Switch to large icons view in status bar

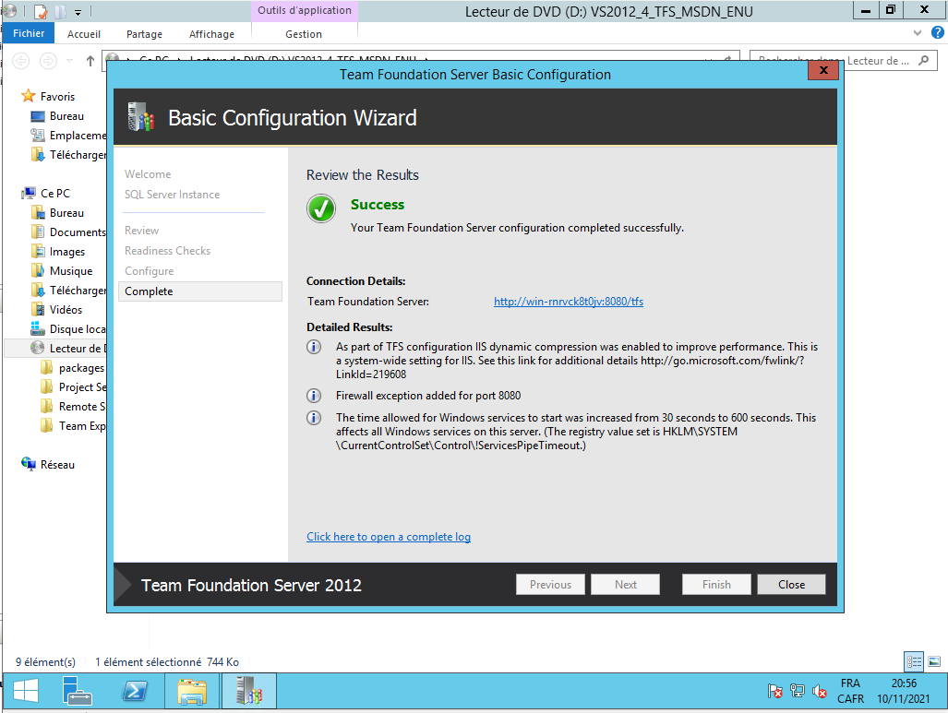934,661
